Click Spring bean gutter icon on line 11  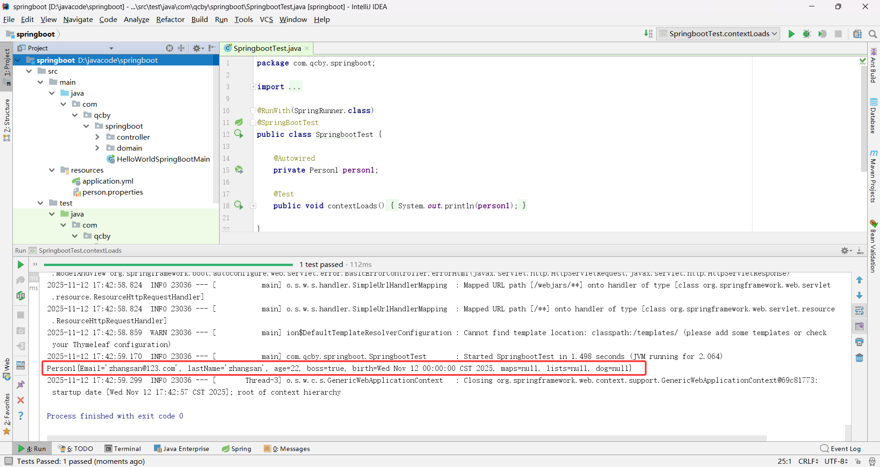click(x=239, y=122)
